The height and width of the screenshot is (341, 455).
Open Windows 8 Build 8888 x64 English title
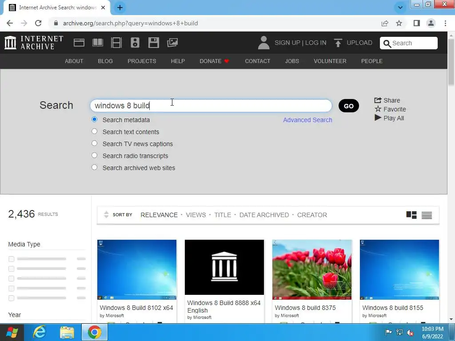[x=224, y=306]
